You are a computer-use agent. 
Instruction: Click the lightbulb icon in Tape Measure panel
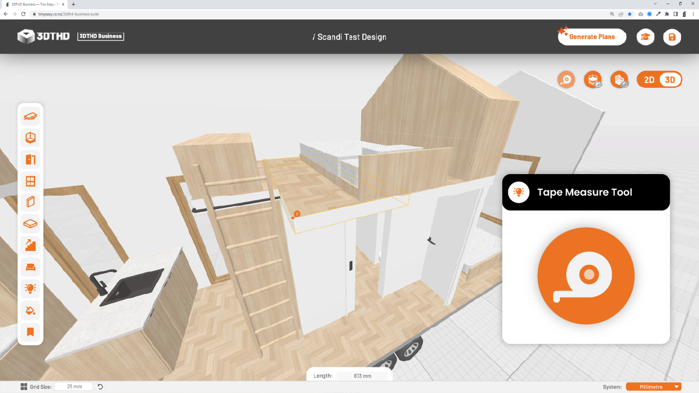click(x=518, y=192)
